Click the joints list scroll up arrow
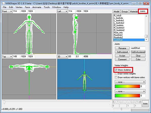 (146, 16)
